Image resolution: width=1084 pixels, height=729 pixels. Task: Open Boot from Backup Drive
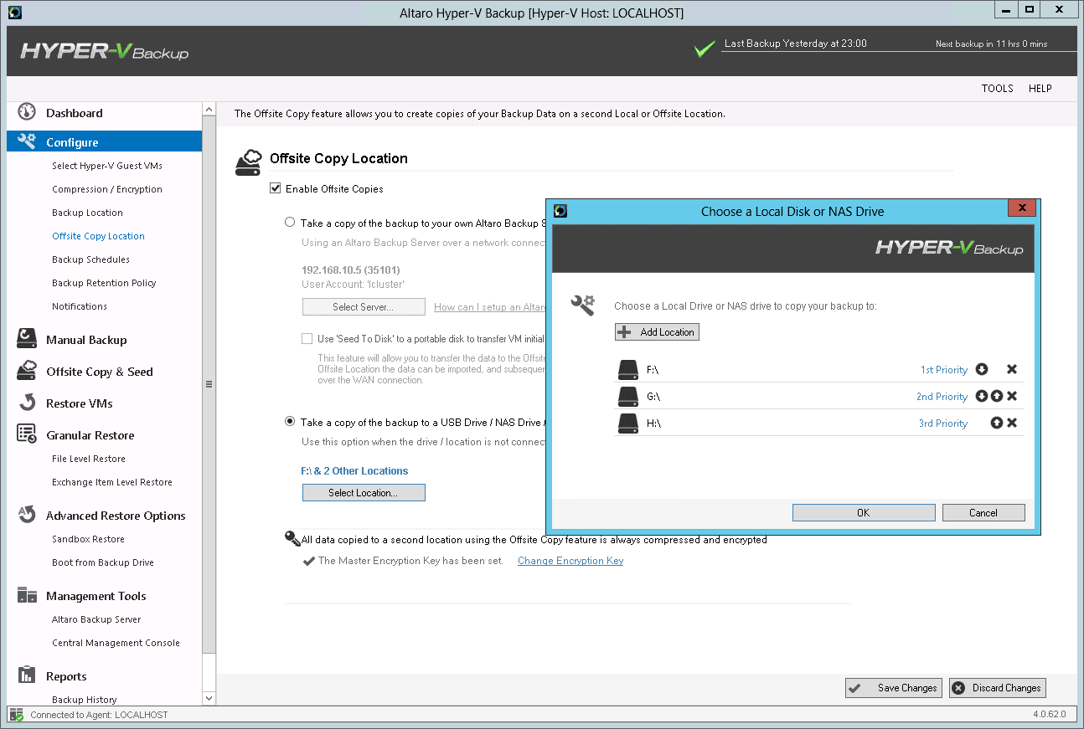click(x=103, y=562)
